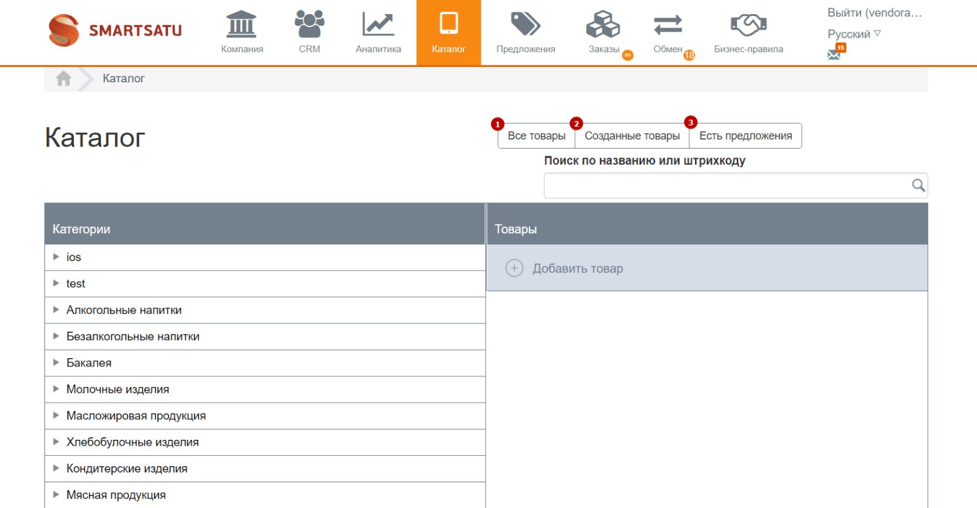Select the Бакалея row text
The height and width of the screenshot is (508, 977).
[89, 363]
